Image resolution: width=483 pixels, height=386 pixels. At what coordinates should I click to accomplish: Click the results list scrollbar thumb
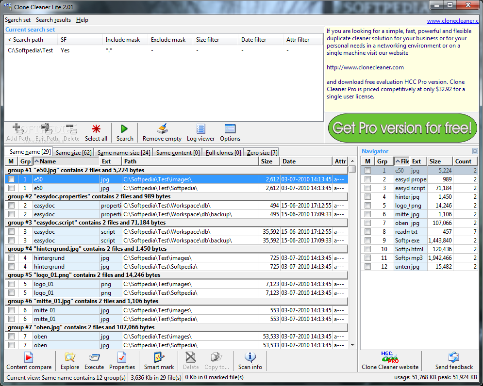pos(352,169)
